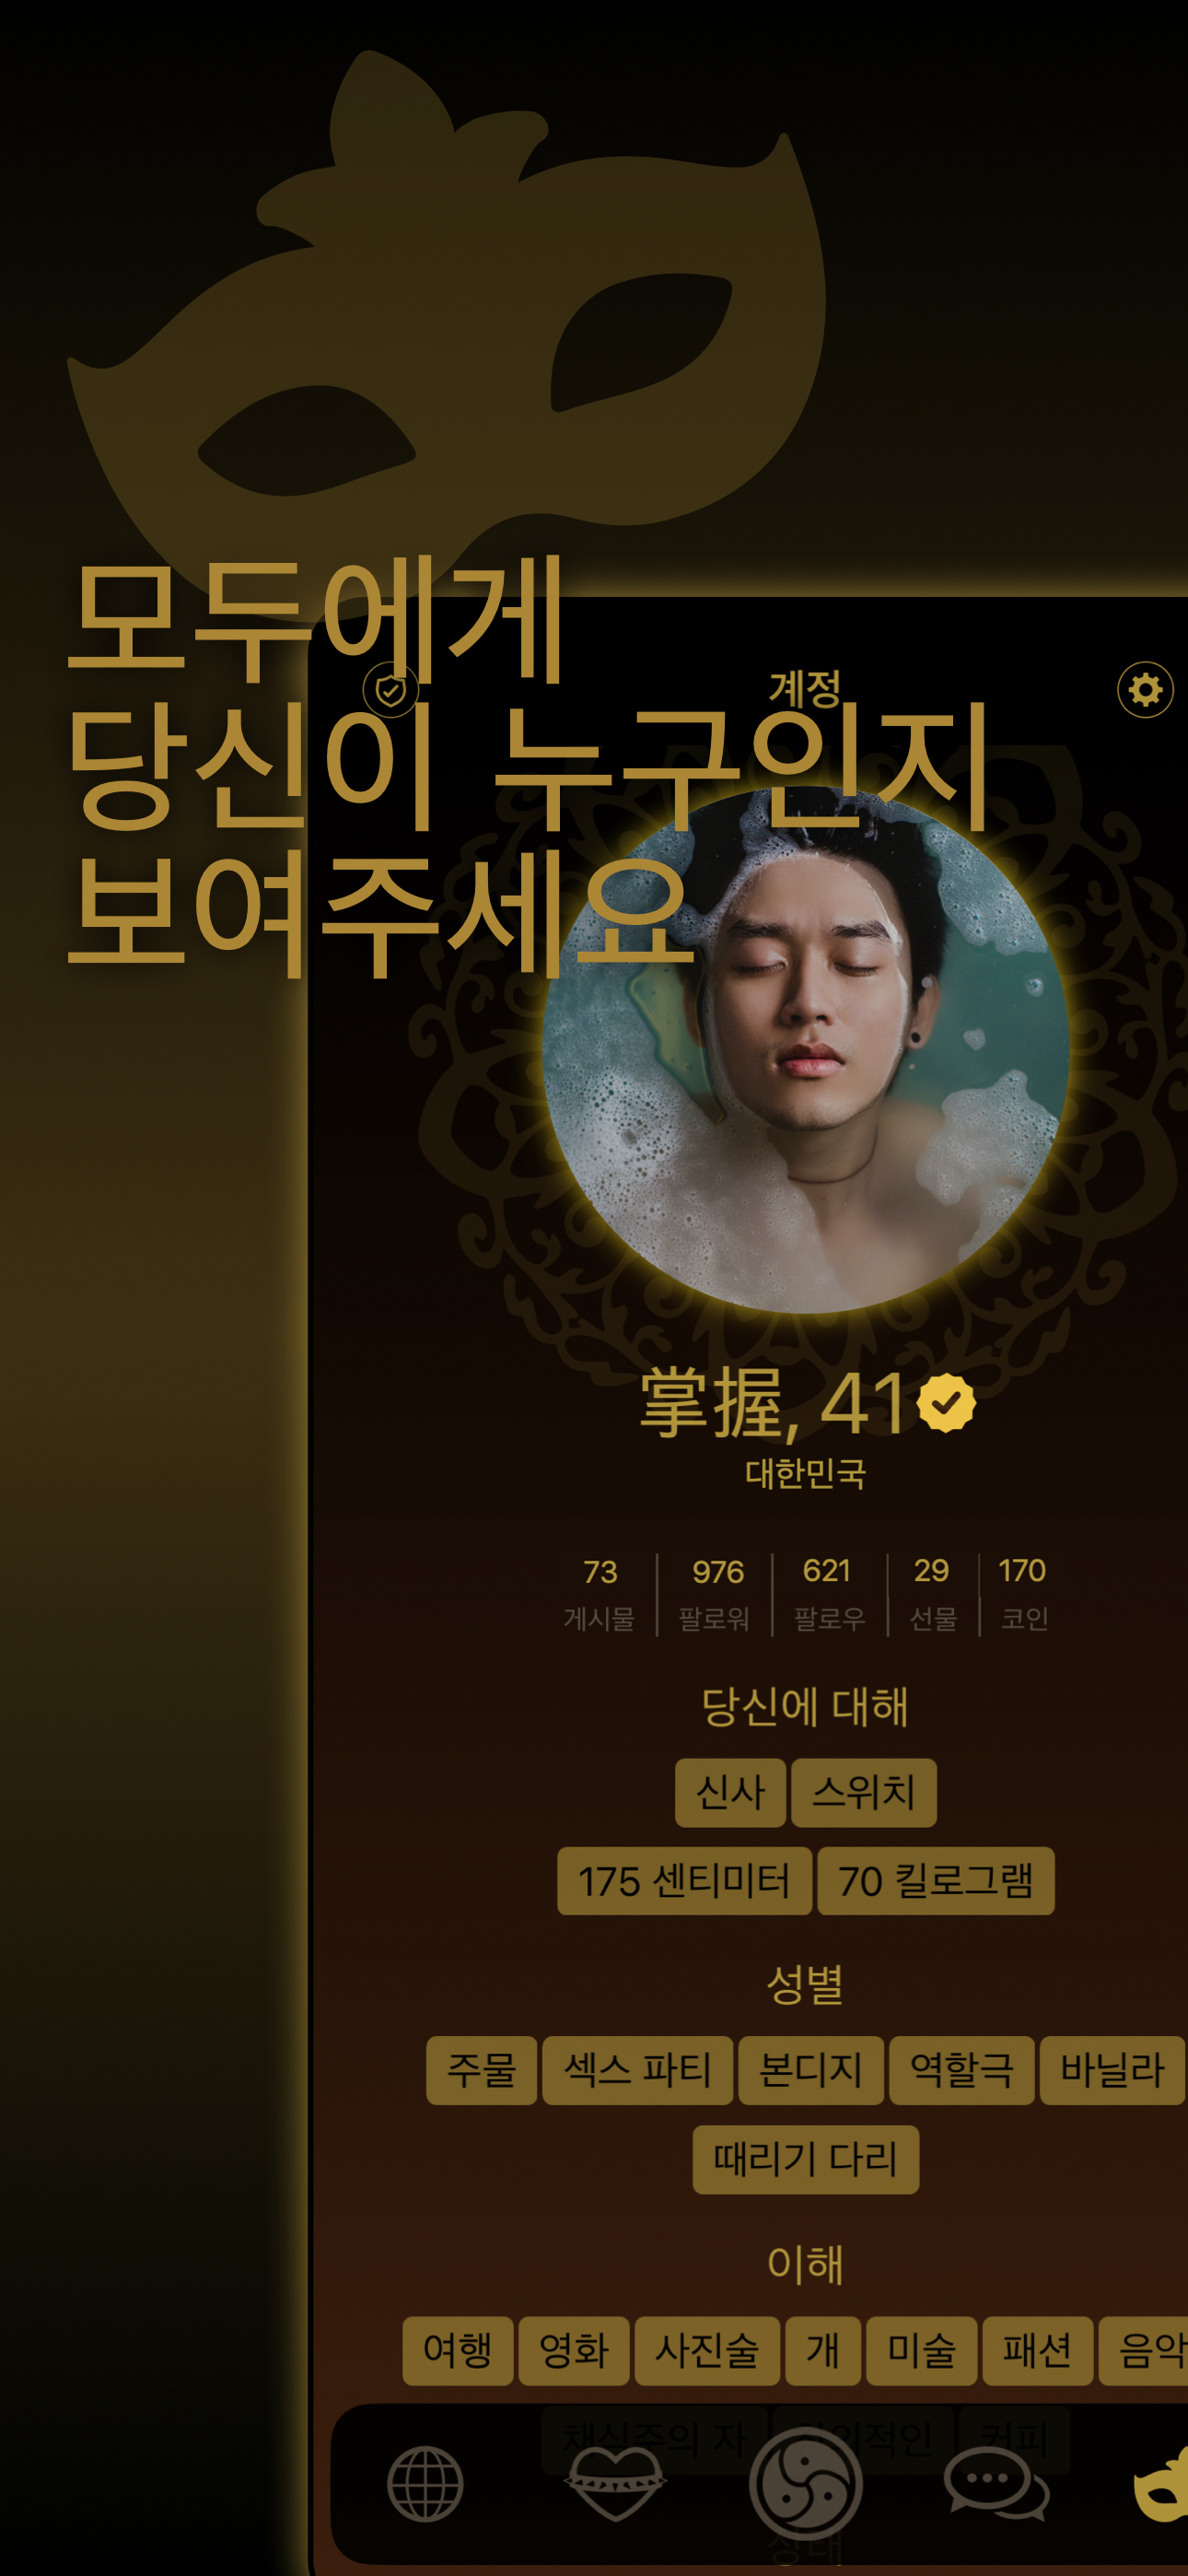Tap the 170 코인 coins balance
Screen dimensions: 1188x2576
click(1024, 1594)
